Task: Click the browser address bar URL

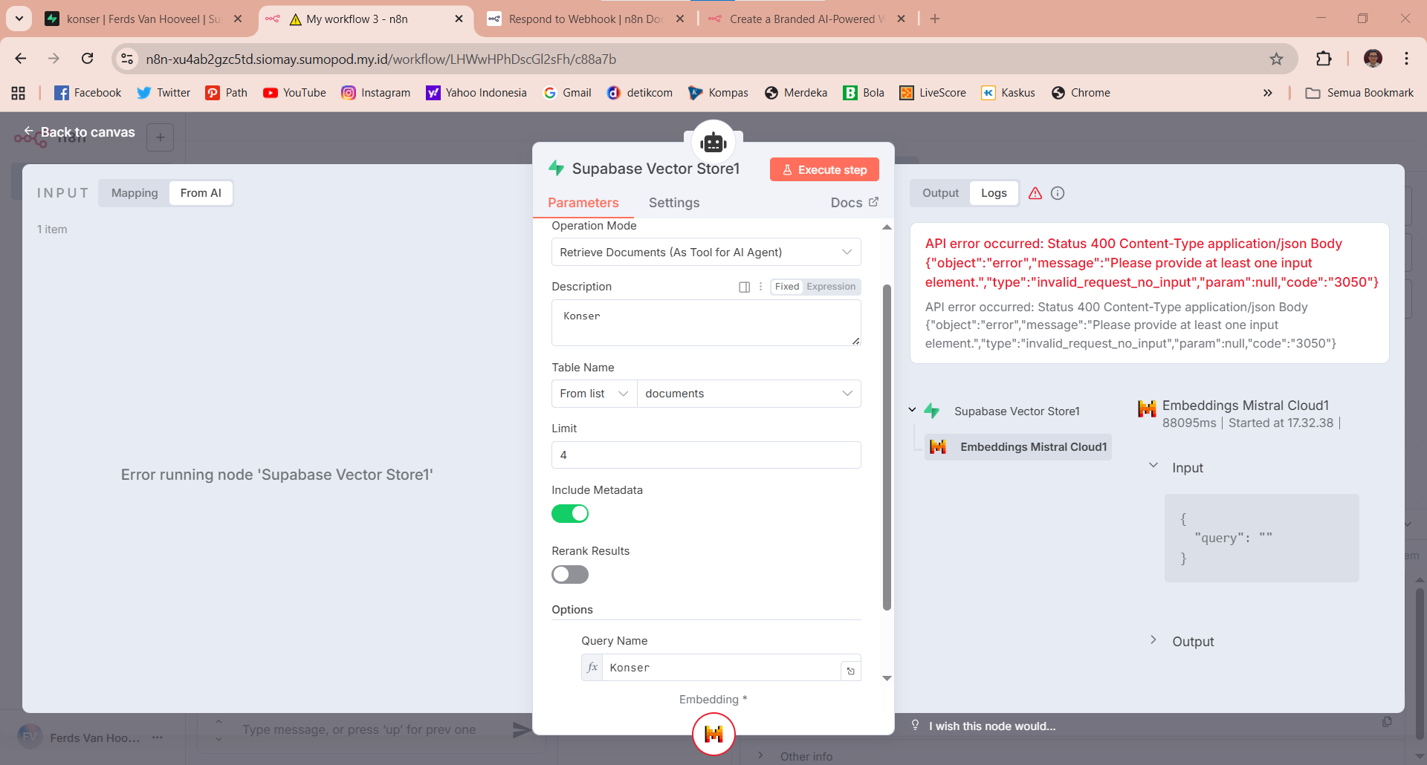Action: [381, 59]
